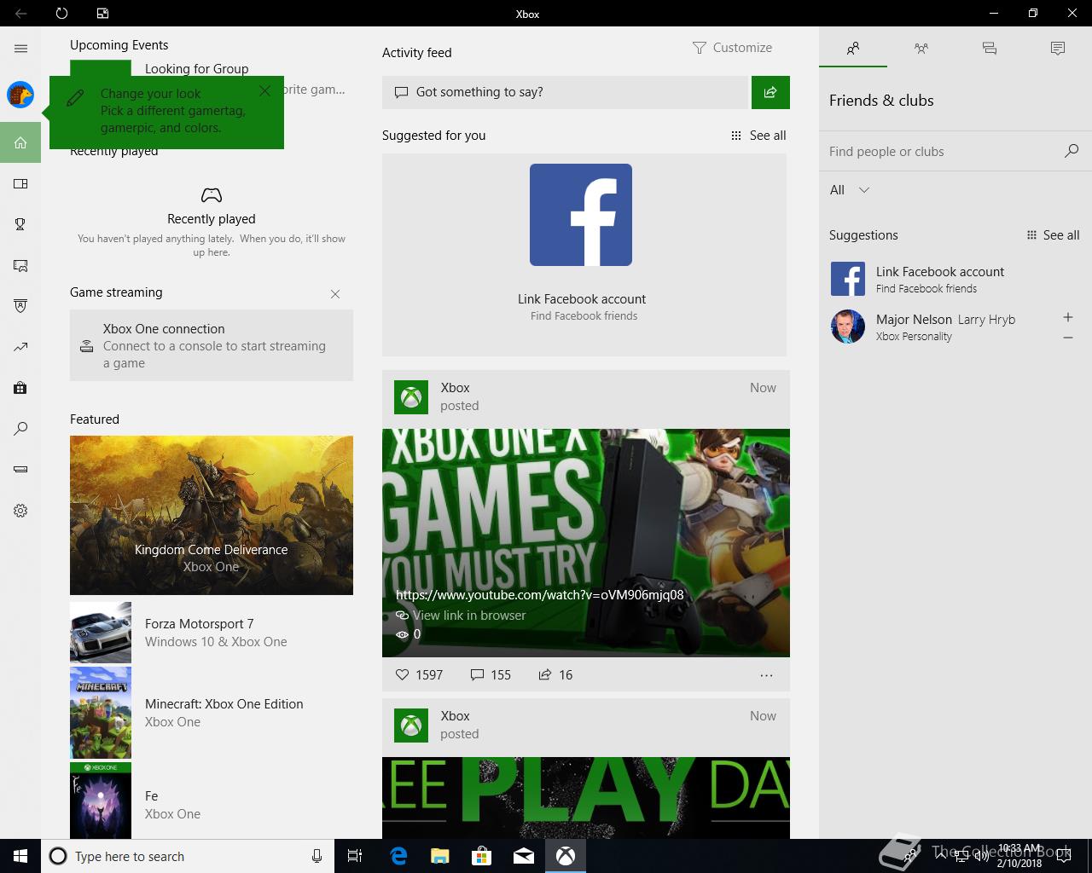The height and width of the screenshot is (873, 1092).
Task: Switch to the Parties tab
Action: tap(921, 49)
